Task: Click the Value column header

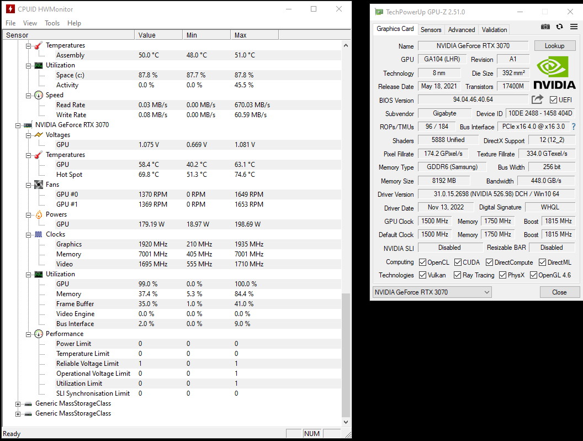Action: [x=158, y=35]
